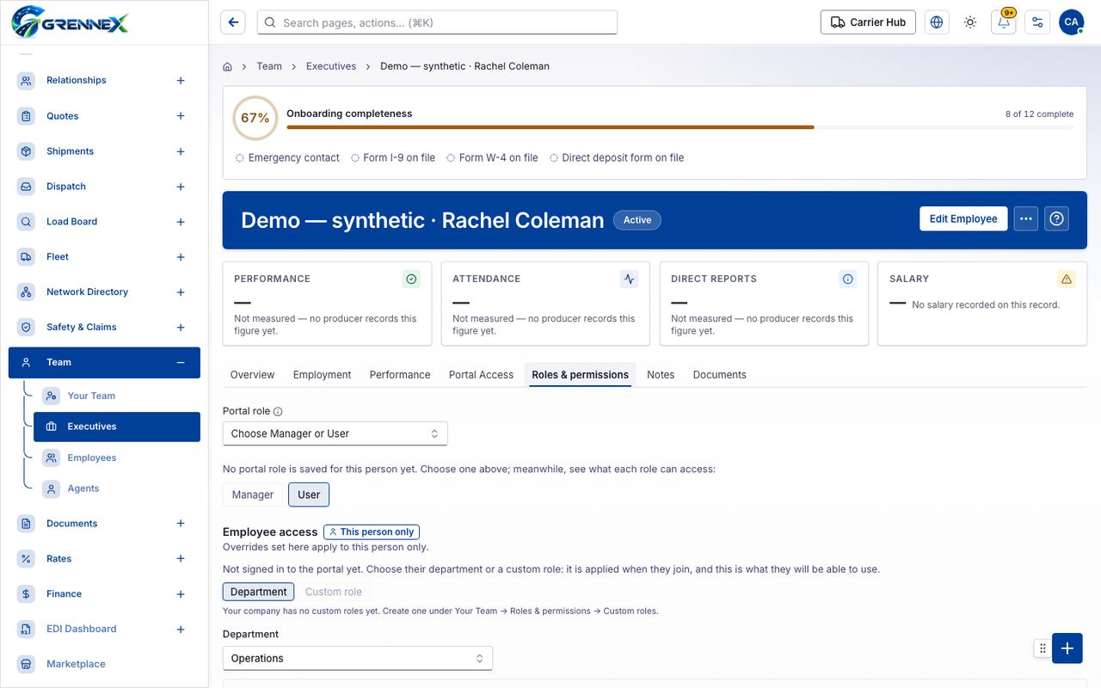
Task: Open notifications bell with 9+ badge
Action: pos(1004,22)
